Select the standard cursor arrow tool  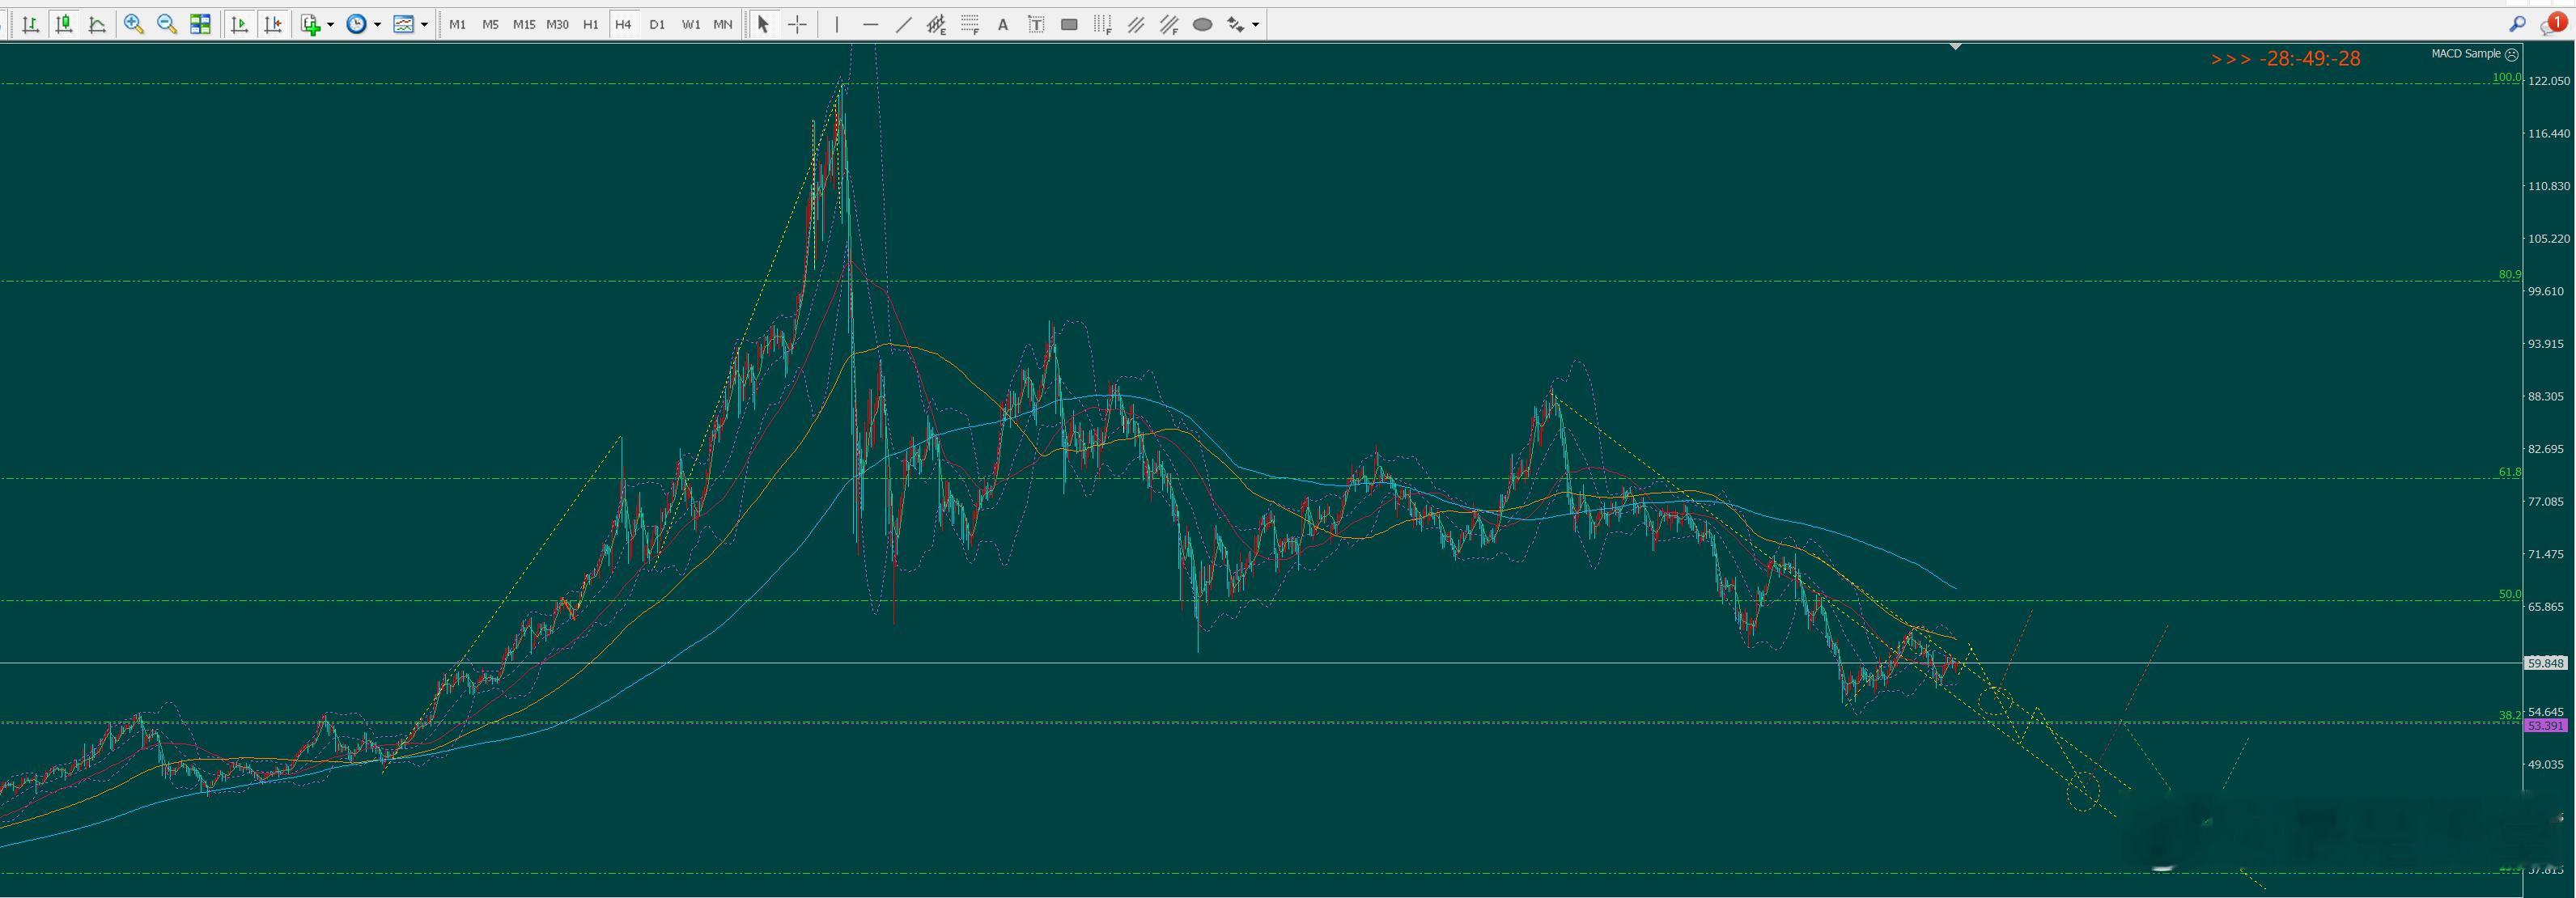point(763,24)
